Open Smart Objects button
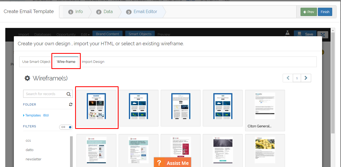Screen dimensions: 341x167 [140, 34]
